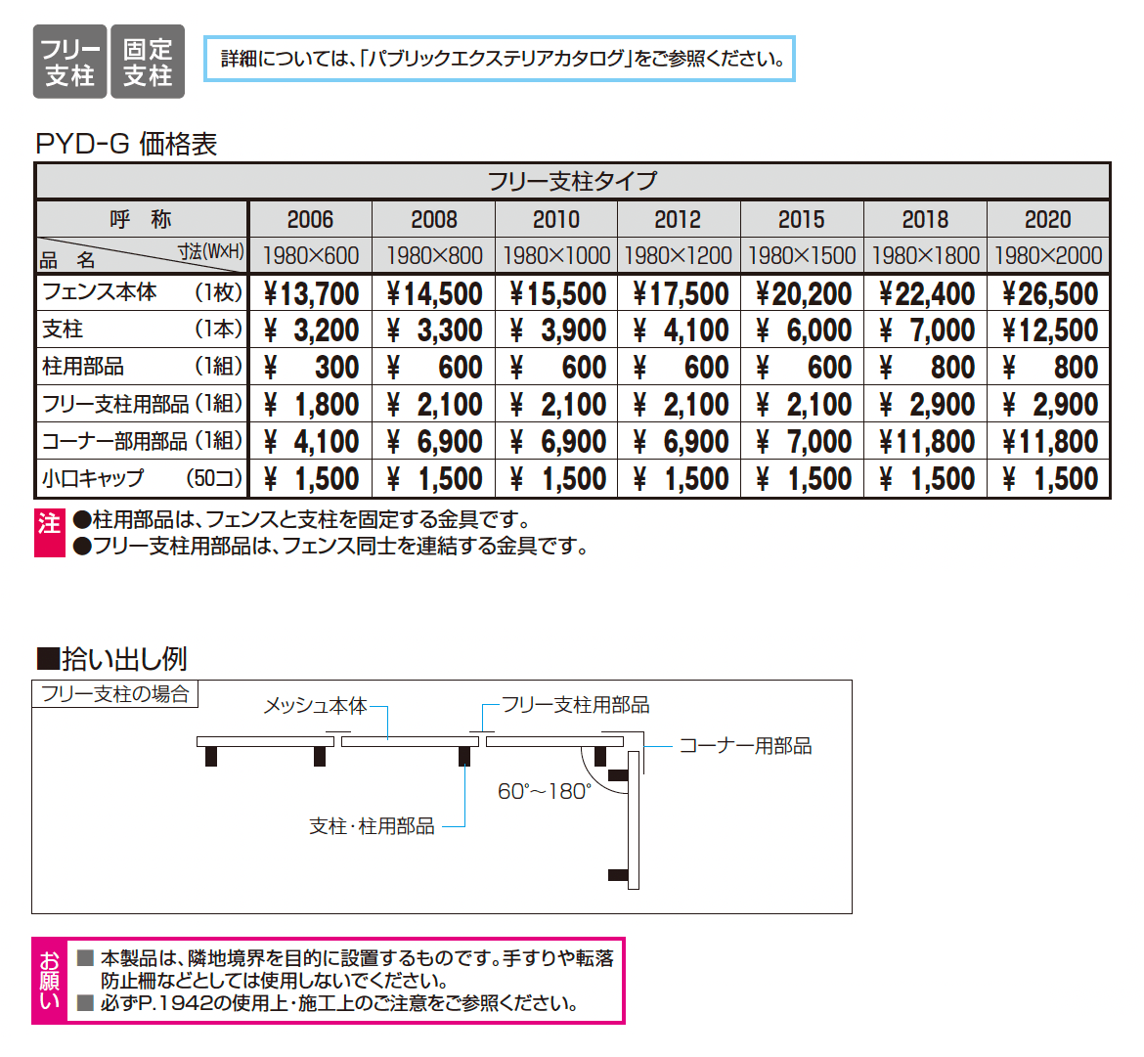Click the 60°~180° angle indicator
The image size is (1144, 1057).
544,787
